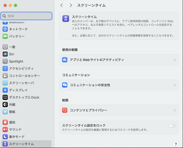Click the デスクトップとDock icon
Screen dimensions: 183x148
click(5, 97)
